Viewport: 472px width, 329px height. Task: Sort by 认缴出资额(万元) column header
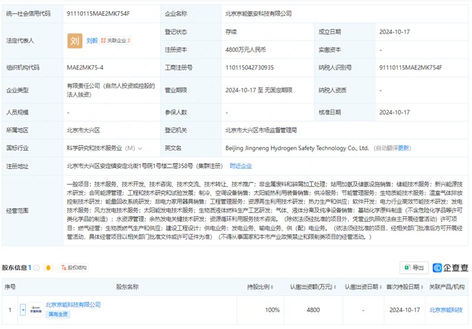(x=313, y=287)
